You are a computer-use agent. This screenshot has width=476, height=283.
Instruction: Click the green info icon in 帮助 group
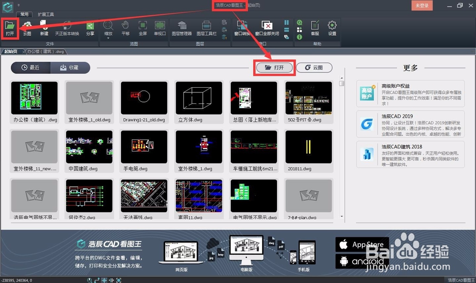pos(299,37)
